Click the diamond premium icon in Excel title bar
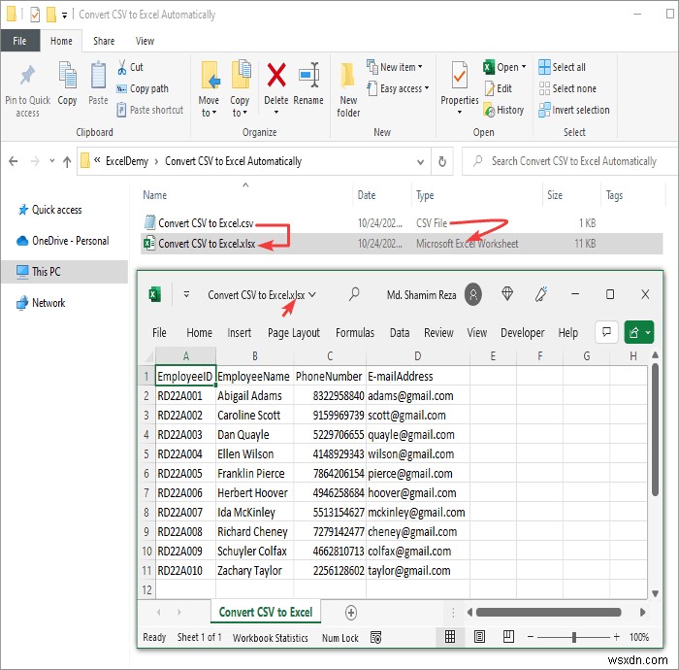The height and width of the screenshot is (670, 679). coord(507,294)
